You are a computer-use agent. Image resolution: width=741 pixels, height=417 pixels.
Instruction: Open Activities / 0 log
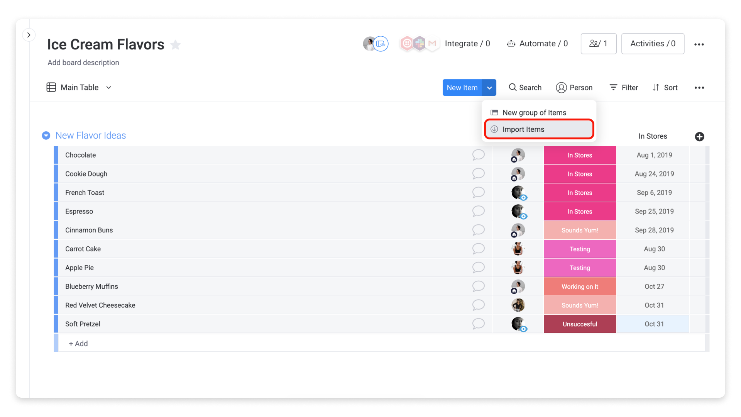653,44
